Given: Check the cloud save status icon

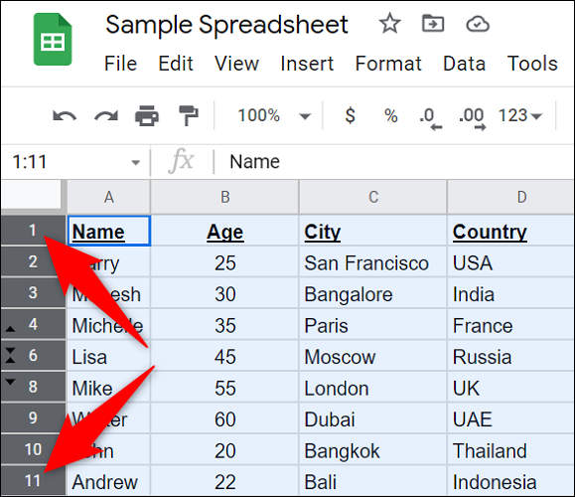Looking at the screenshot, I should click(478, 24).
